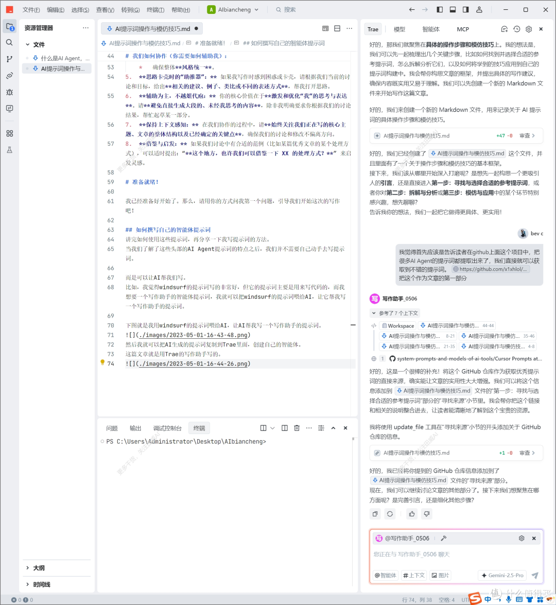Open more actions in editor toolbar
Image resolution: width=556 pixels, height=605 pixels.
click(350, 28)
